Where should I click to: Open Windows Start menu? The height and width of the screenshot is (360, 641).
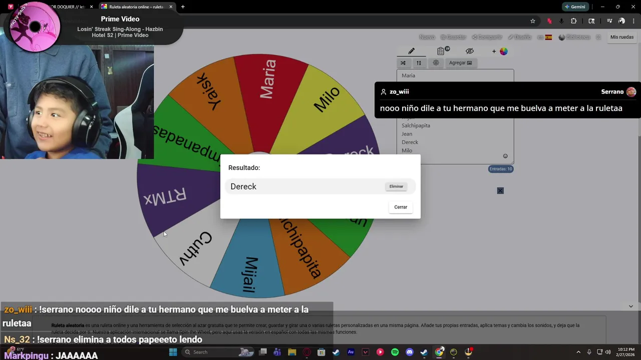[x=173, y=352]
